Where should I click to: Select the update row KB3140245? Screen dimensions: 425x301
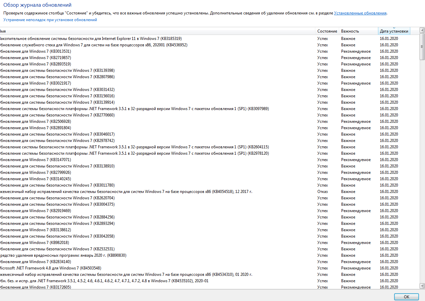point(210,179)
